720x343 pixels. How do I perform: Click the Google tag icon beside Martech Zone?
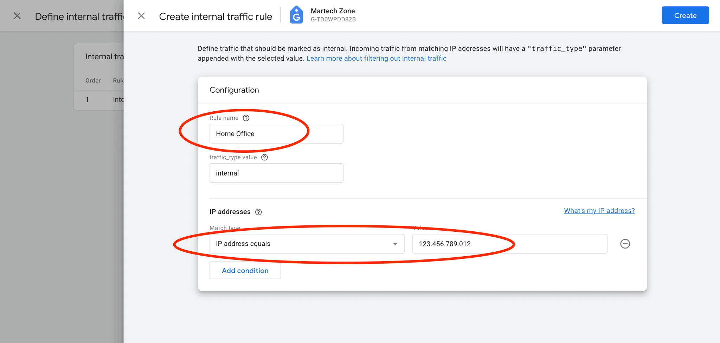(296, 15)
